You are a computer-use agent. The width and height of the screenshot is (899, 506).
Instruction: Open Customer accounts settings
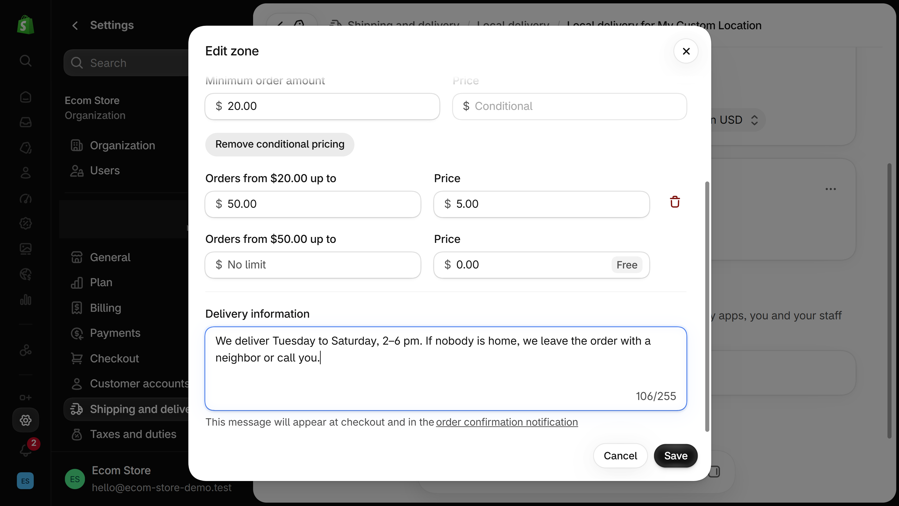pos(126,383)
